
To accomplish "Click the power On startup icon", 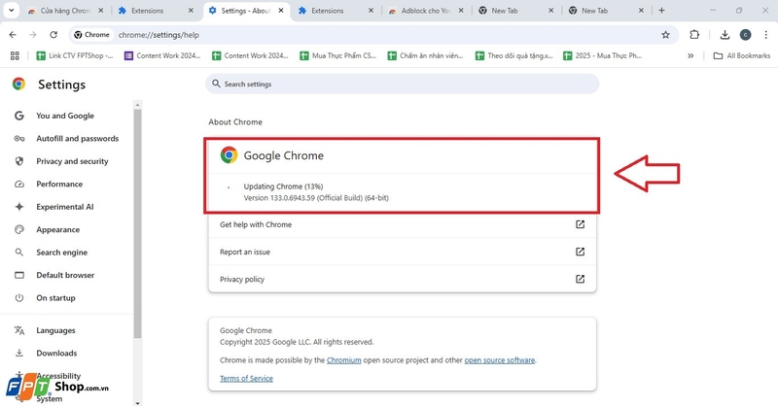I will click(x=19, y=298).
